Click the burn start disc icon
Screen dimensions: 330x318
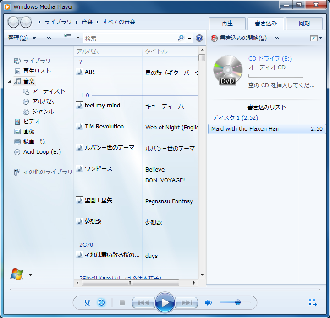click(x=214, y=38)
